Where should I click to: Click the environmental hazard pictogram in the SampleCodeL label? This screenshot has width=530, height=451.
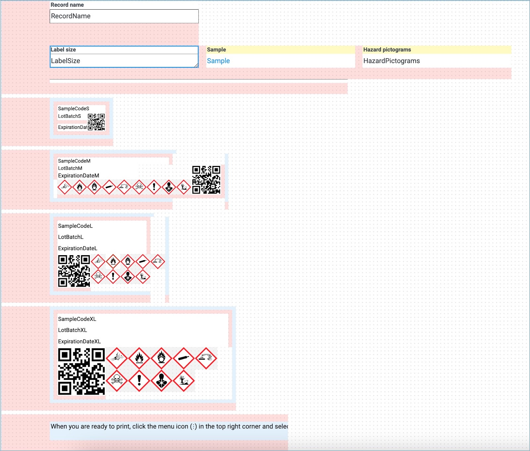(143, 276)
